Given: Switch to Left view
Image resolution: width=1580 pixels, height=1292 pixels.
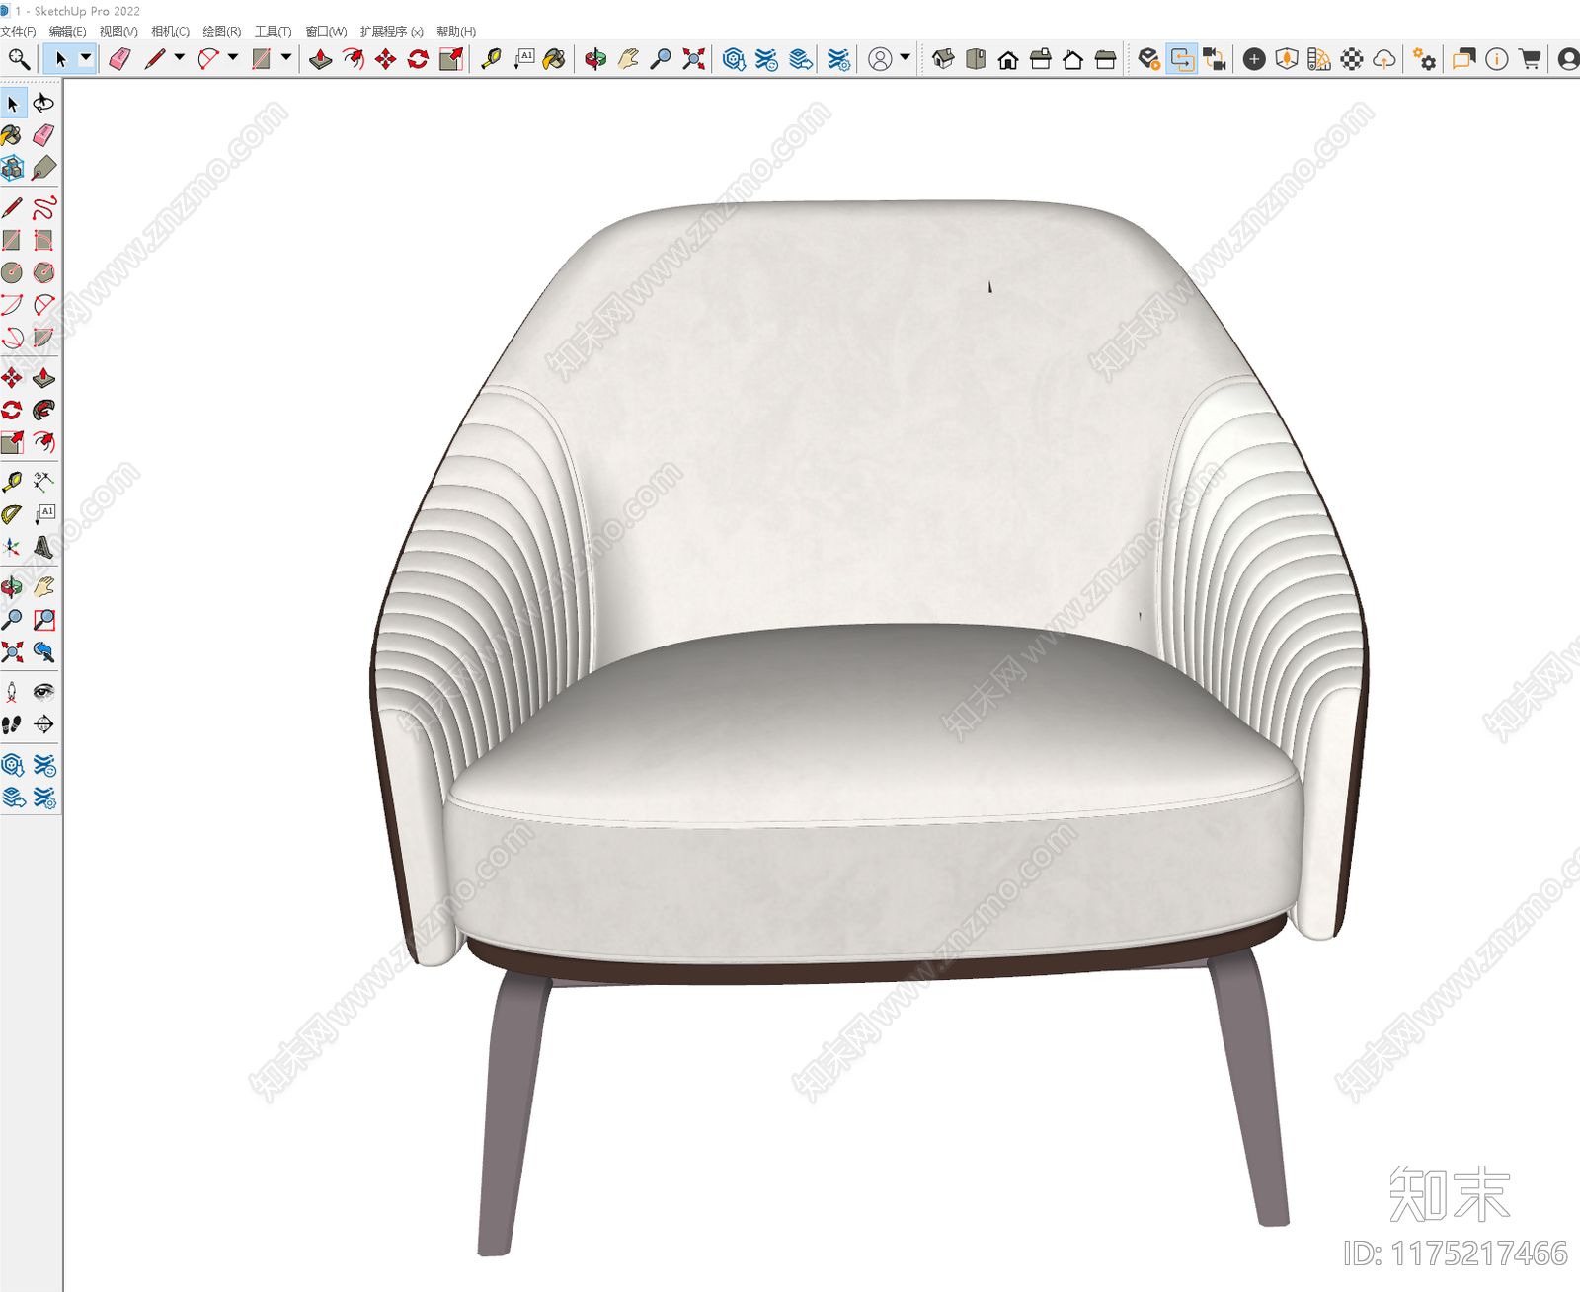Looking at the screenshot, I should click(x=1106, y=59).
